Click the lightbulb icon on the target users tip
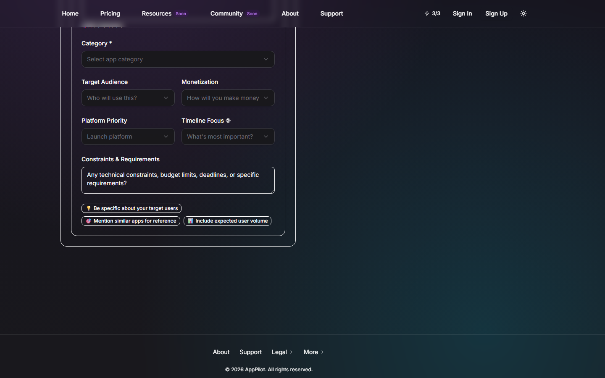Screen dimensions: 605x378 [x=88, y=208]
